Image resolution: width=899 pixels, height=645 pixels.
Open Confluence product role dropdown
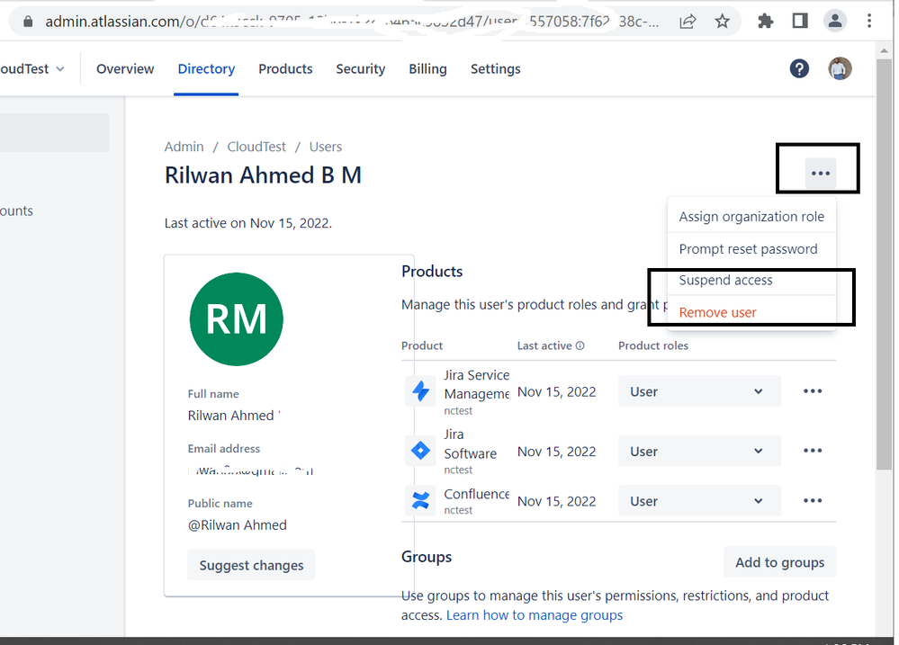[699, 500]
